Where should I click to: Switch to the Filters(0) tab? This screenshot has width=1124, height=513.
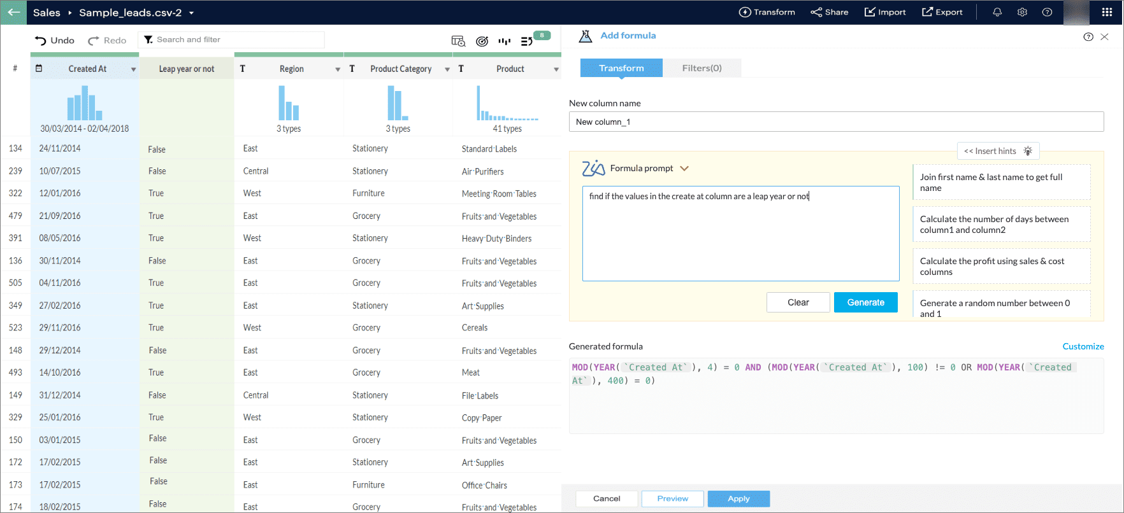702,68
